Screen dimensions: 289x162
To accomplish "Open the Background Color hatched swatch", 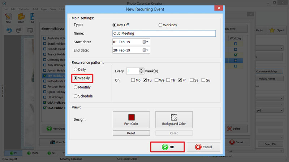I will pyautogui.click(x=174, y=117).
